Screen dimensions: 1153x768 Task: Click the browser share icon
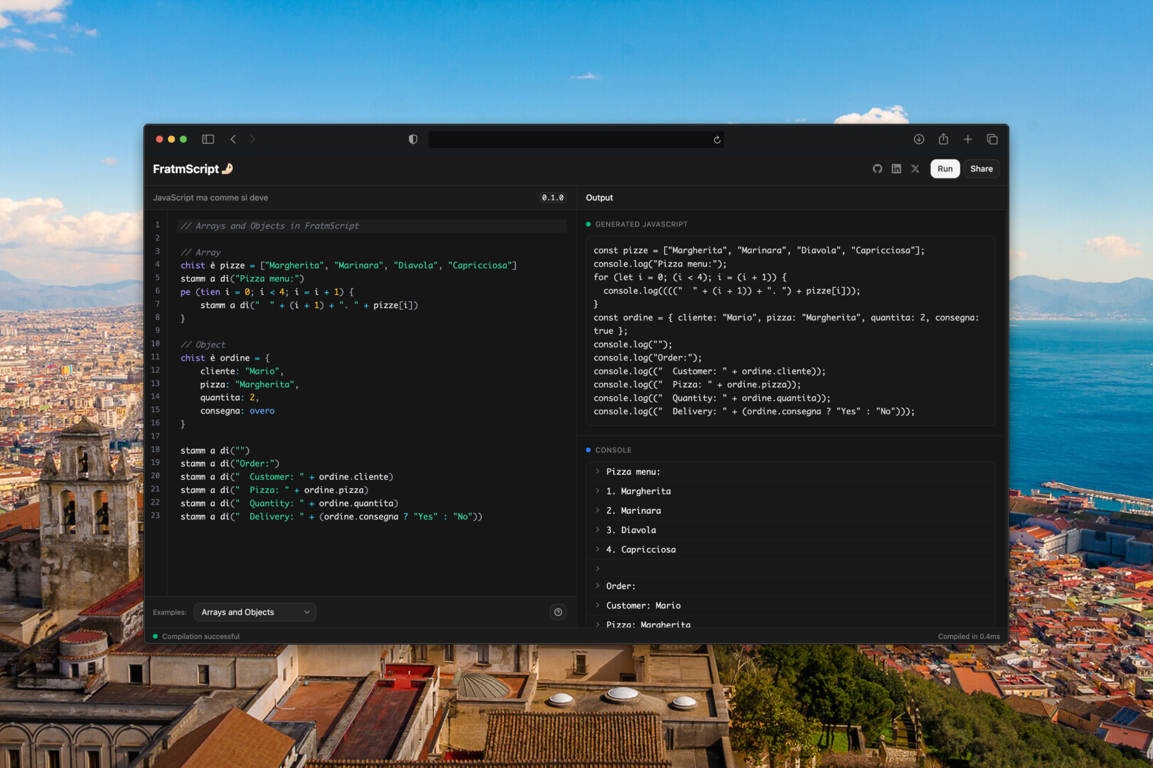944,139
